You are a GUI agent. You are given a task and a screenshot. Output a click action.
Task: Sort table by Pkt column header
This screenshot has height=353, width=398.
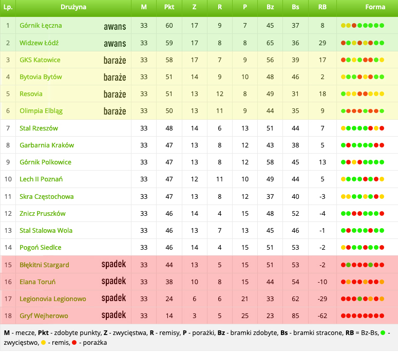click(x=169, y=8)
